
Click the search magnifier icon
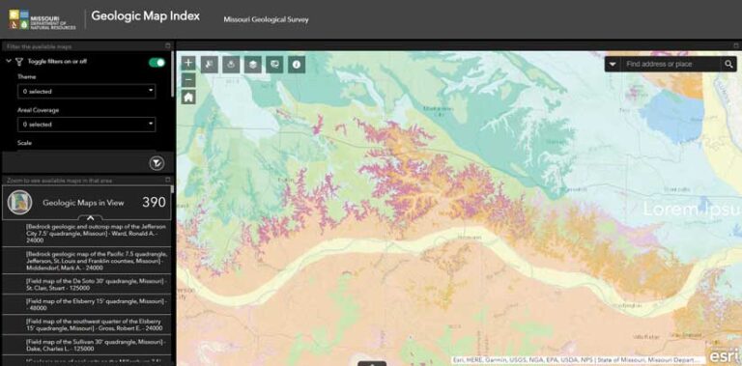(728, 65)
